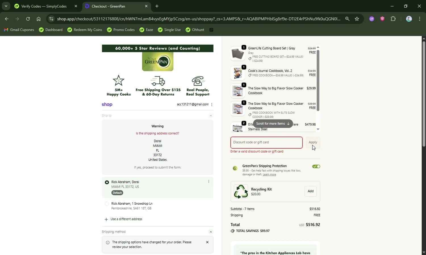Open a new browser tab
Image resolution: width=426 pixels, height=255 pixels.
pos(157,6)
